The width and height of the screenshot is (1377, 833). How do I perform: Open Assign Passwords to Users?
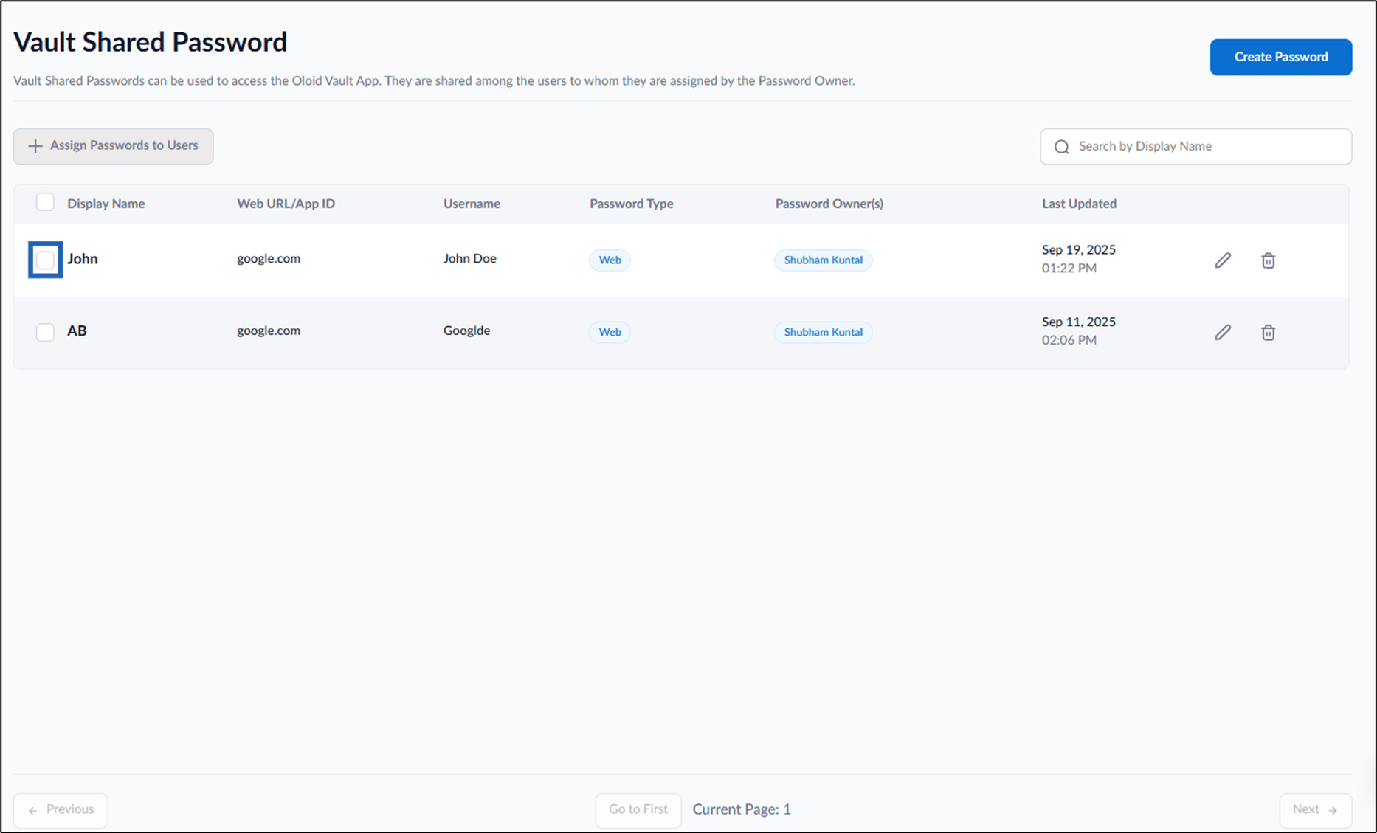click(113, 146)
